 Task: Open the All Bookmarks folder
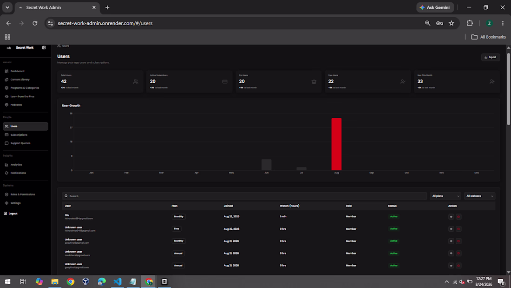[489, 37]
